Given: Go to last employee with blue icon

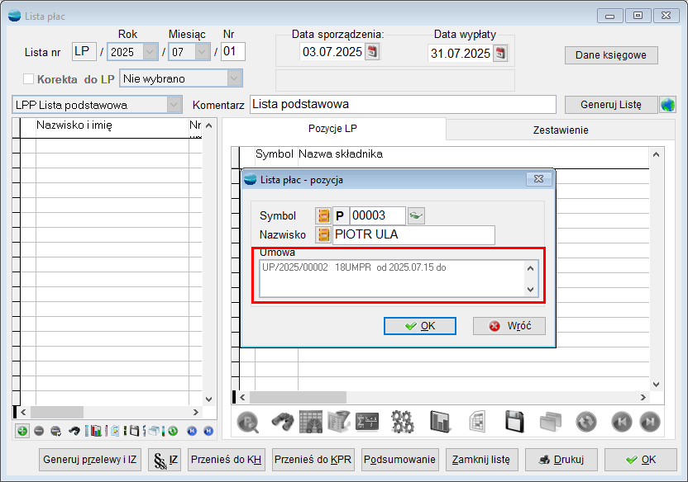Looking at the screenshot, I should pos(208,431).
